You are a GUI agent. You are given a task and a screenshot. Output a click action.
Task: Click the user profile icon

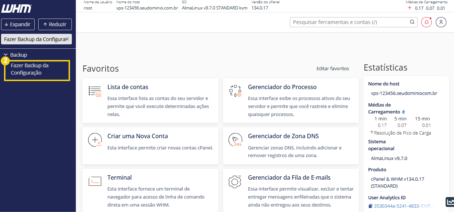441,22
